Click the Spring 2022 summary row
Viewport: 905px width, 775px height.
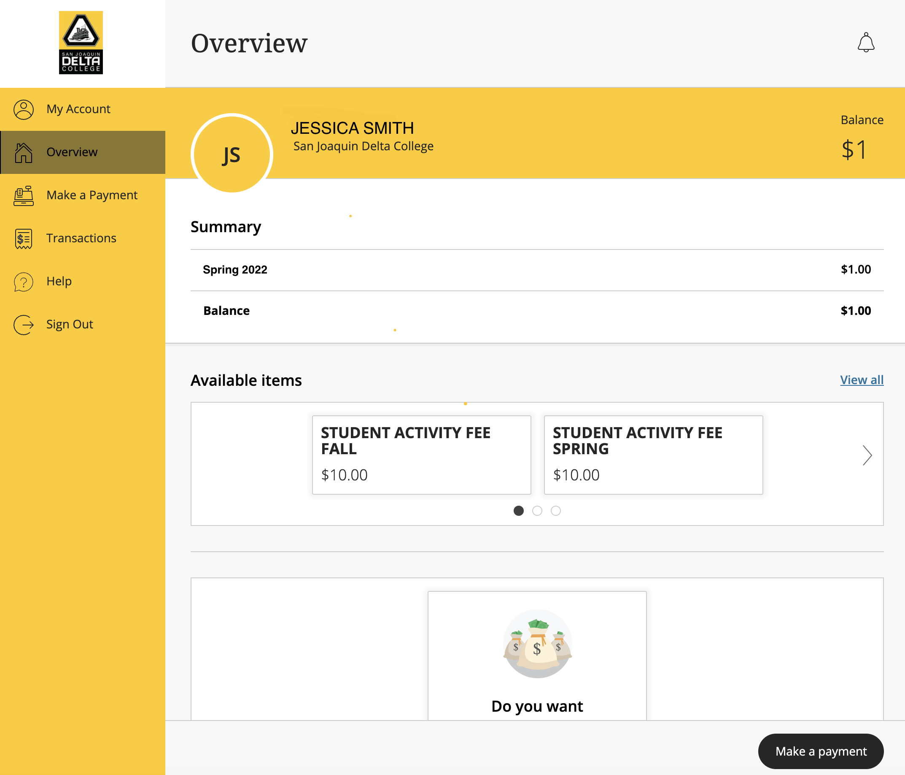point(536,270)
